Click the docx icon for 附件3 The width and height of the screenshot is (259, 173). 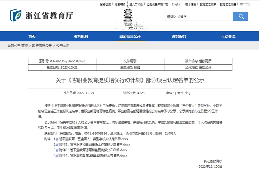[x=57, y=150]
